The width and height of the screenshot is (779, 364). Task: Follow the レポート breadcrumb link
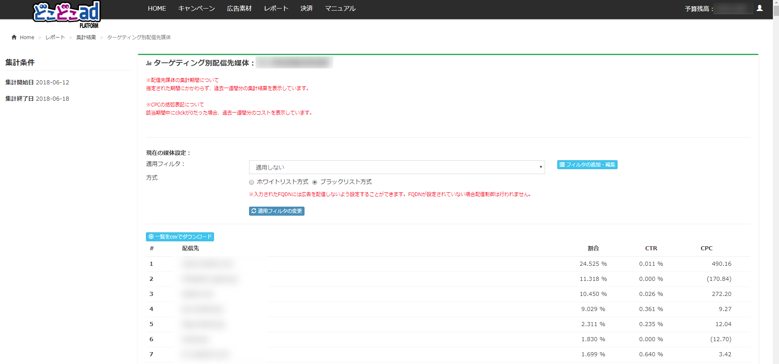55,38
